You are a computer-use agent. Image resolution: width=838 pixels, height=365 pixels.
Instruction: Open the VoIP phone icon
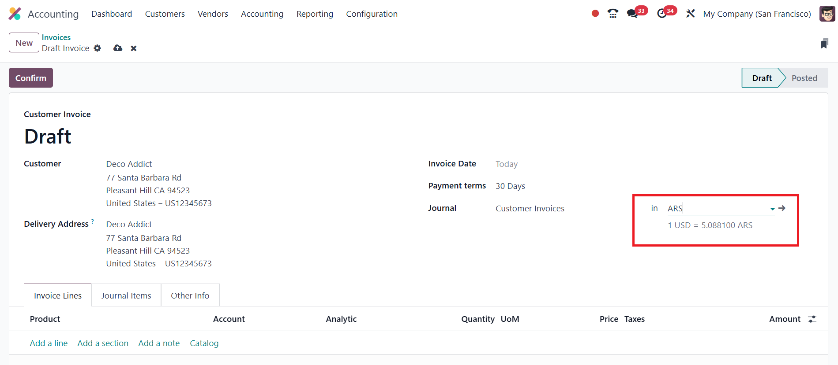613,14
